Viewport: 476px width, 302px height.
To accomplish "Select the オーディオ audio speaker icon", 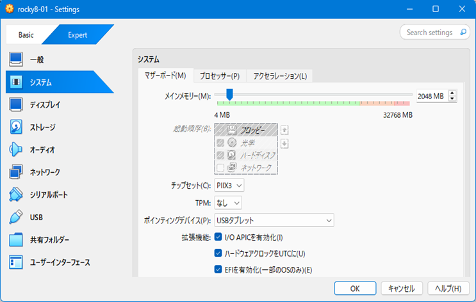I will click(17, 150).
